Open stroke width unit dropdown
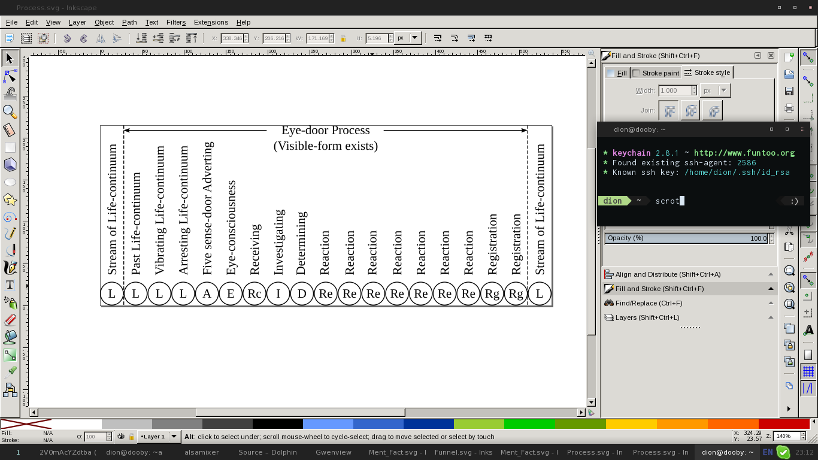Image resolution: width=818 pixels, height=460 pixels. [x=716, y=90]
